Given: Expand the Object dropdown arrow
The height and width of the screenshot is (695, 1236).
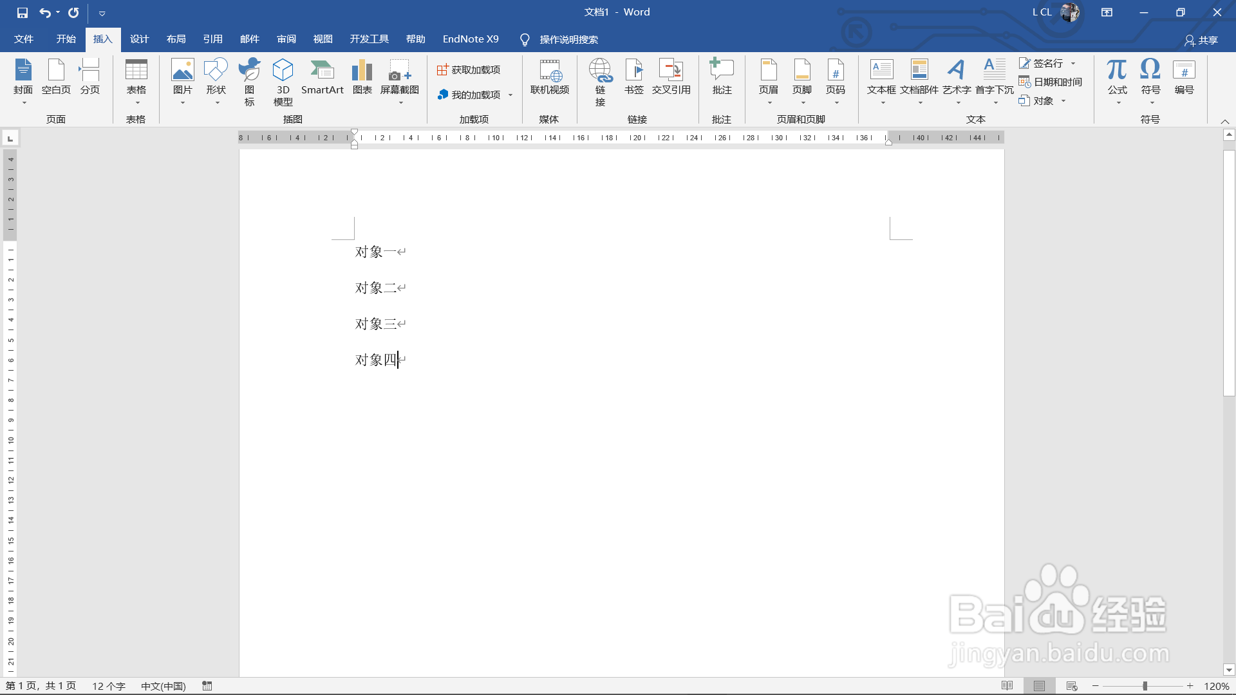Looking at the screenshot, I should point(1063,101).
